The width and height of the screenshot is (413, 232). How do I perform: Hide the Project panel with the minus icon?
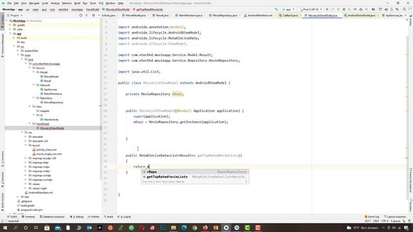click(x=99, y=15)
